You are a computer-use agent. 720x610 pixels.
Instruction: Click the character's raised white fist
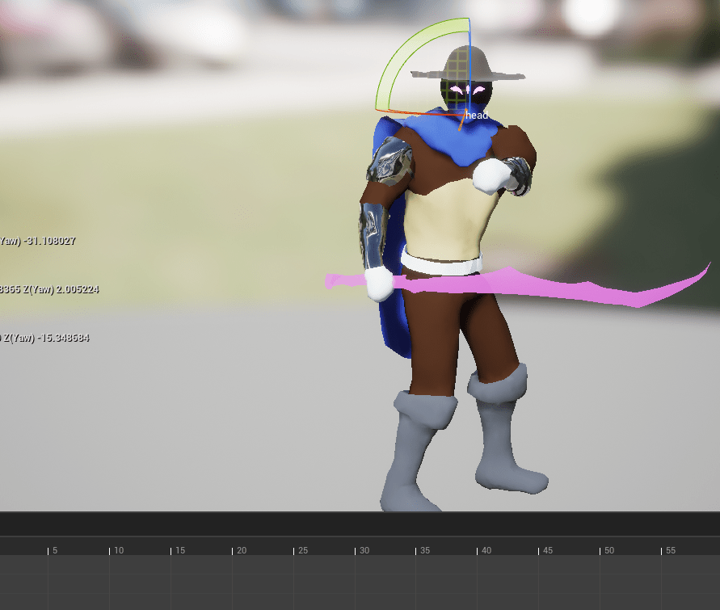coord(490,175)
